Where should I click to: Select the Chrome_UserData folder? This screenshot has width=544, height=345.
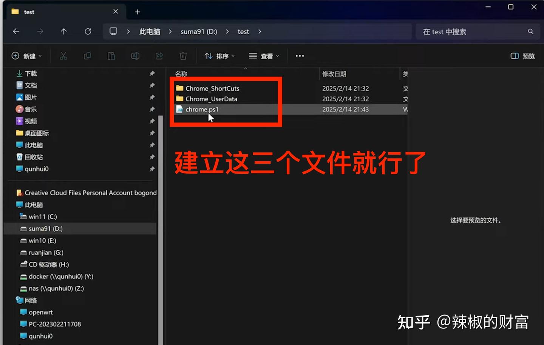tap(211, 99)
